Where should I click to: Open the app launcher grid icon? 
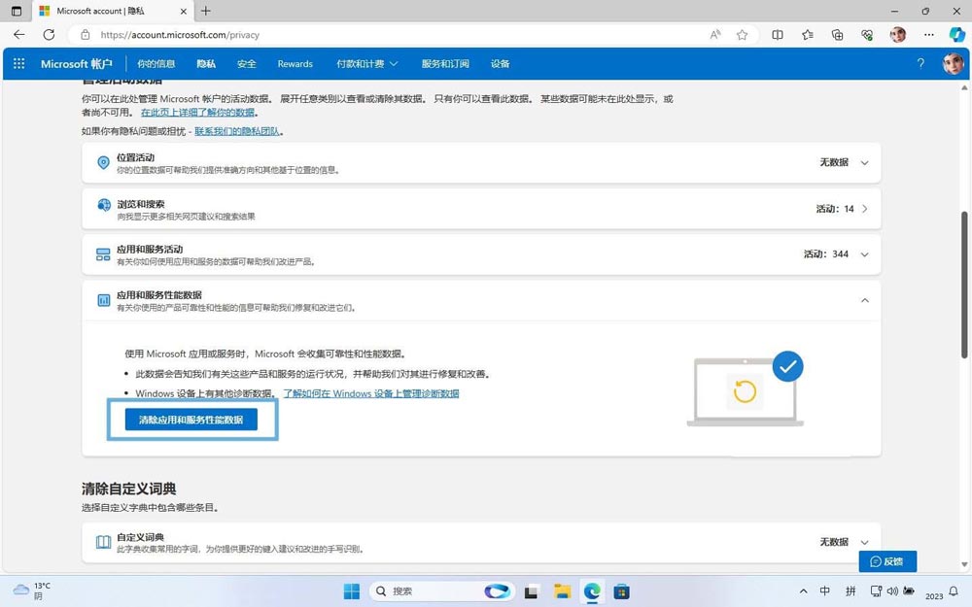pyautogui.click(x=17, y=63)
